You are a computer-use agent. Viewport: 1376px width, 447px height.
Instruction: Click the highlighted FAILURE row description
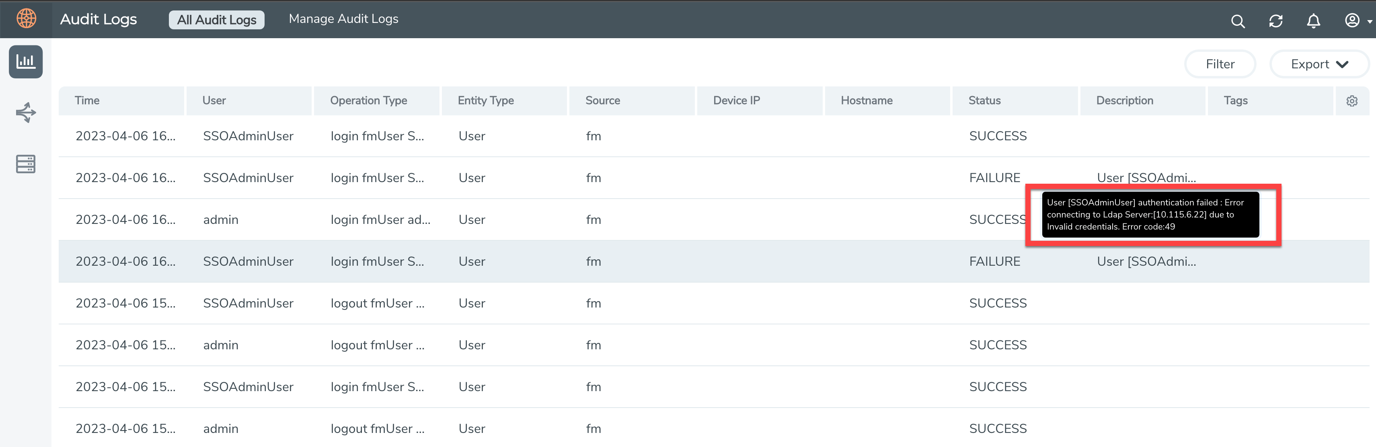[x=1146, y=262]
